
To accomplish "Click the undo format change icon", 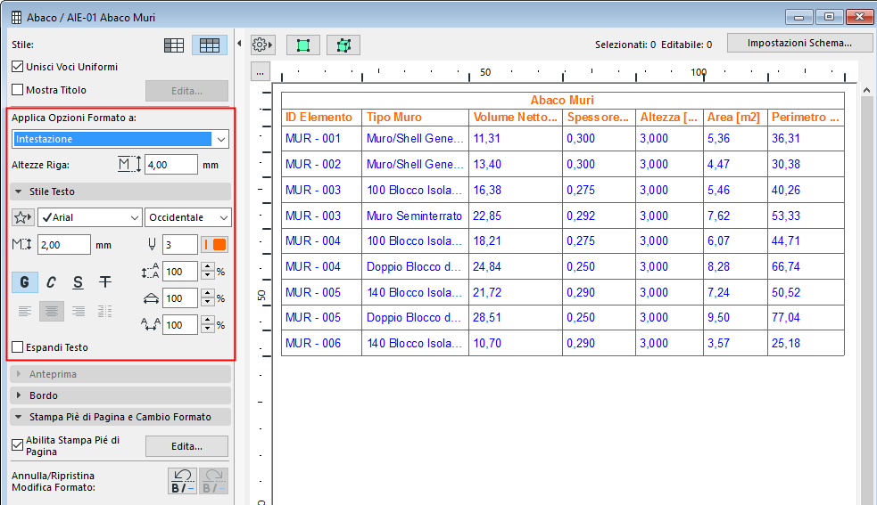I will click(182, 481).
